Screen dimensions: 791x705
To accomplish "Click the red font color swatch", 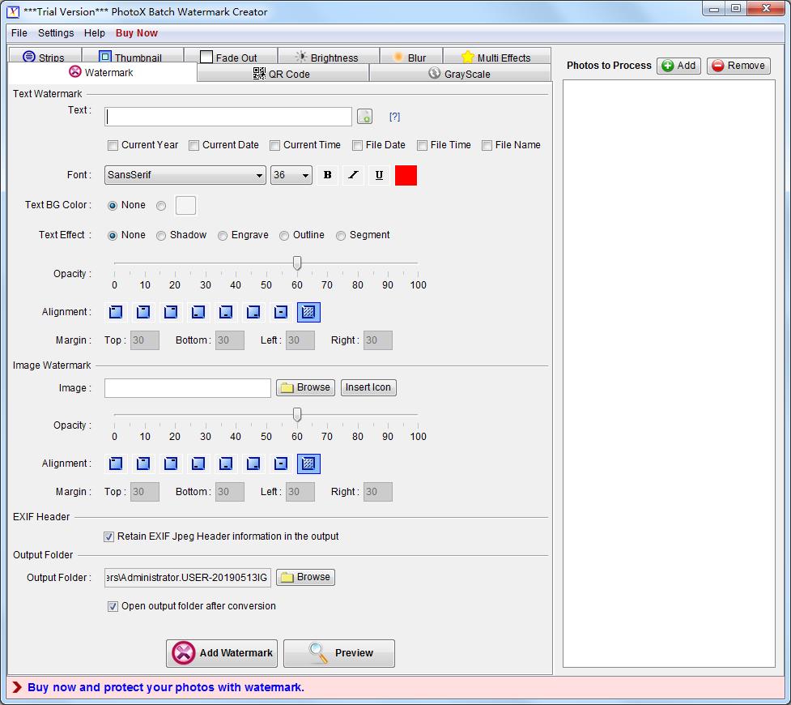I will pos(406,175).
